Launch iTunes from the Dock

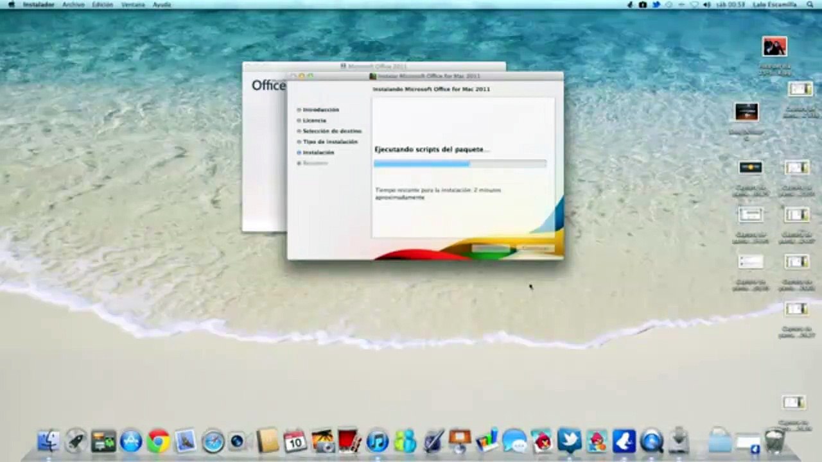[377, 441]
